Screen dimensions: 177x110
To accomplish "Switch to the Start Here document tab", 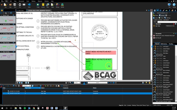I will click(x=21, y=10).
